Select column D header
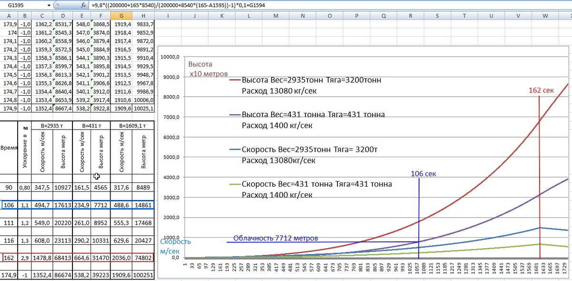The width and height of the screenshot is (572, 281). coord(63,16)
